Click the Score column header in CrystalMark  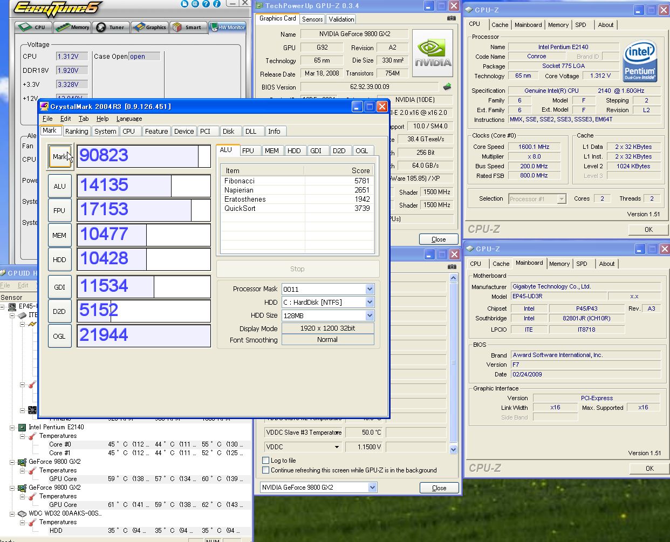tap(339, 170)
